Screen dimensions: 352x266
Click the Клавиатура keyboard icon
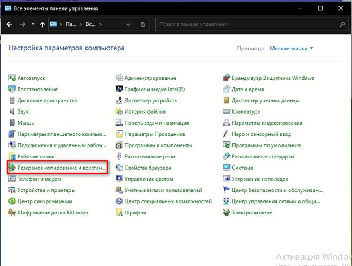[x=226, y=111]
